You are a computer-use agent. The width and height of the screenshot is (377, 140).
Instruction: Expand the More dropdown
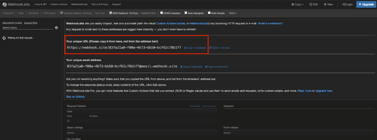[233, 13]
